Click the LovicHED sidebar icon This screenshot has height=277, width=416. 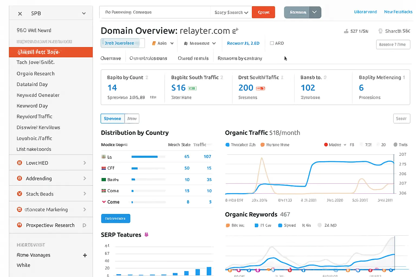(19, 163)
